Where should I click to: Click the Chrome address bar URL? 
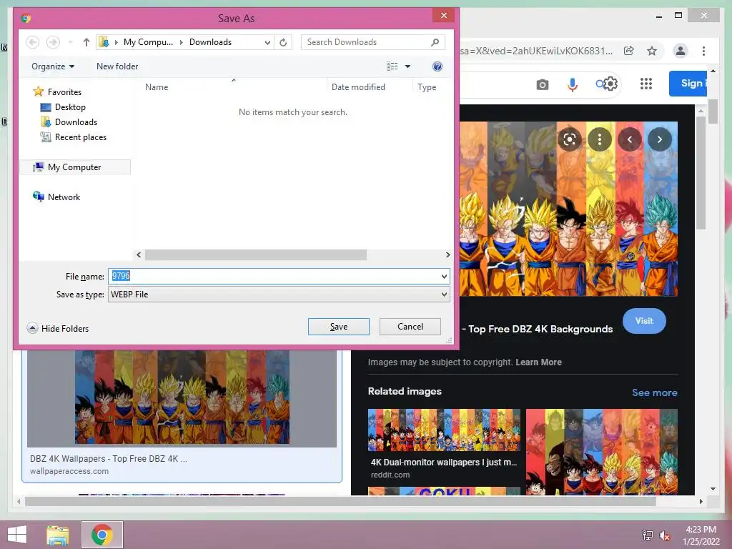pos(536,51)
